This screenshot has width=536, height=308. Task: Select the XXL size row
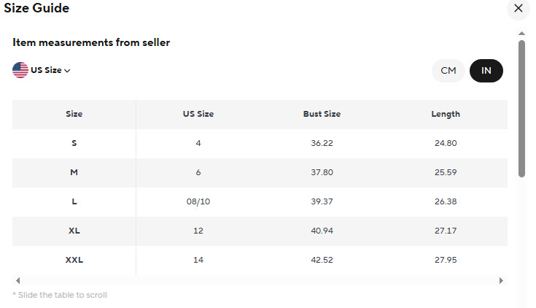74,260
